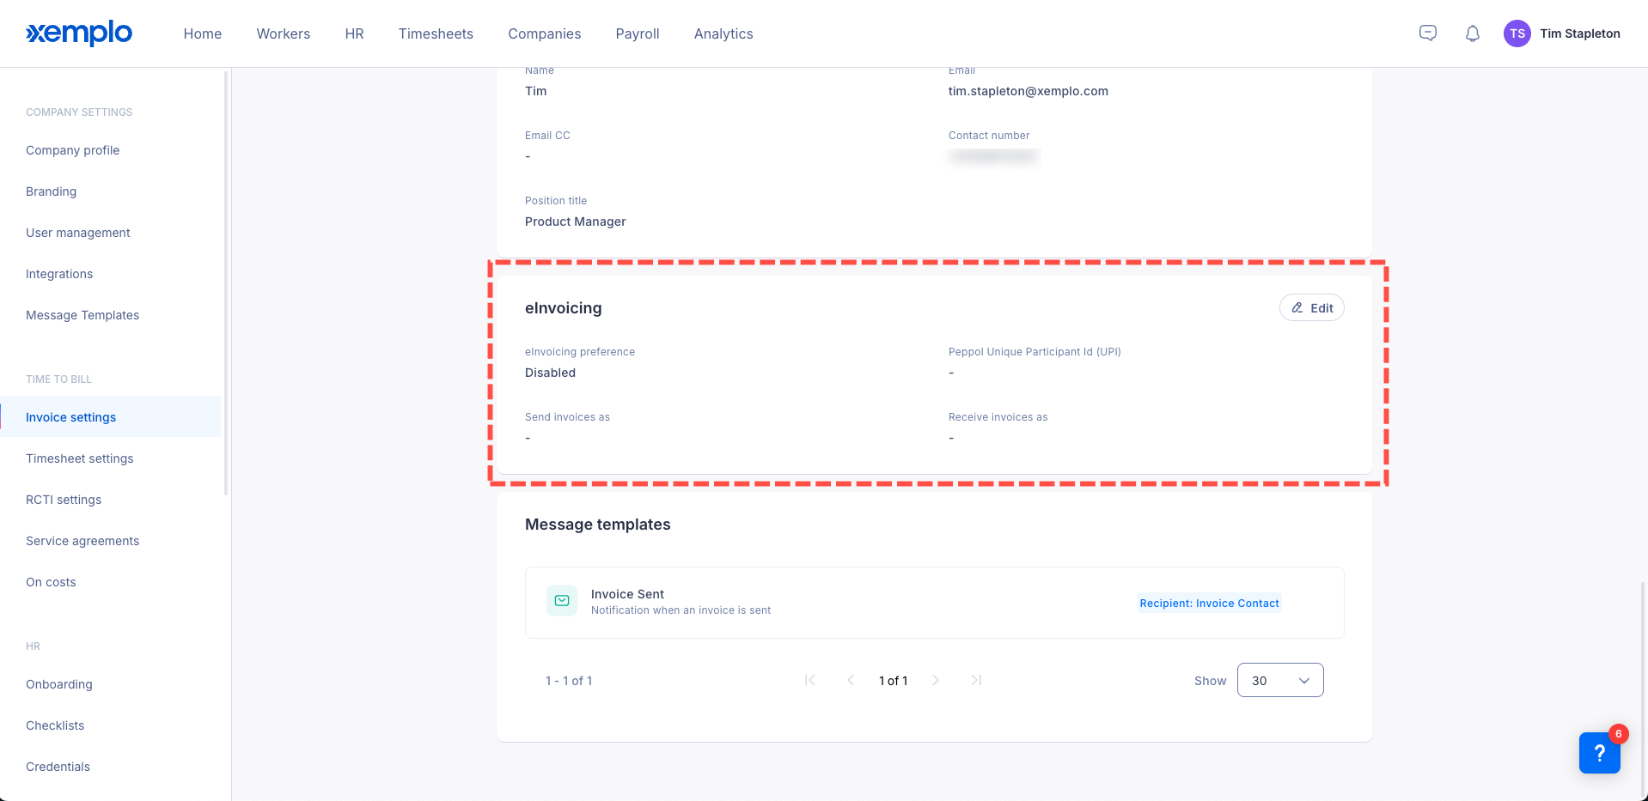Navigate to the Analytics tab
Image resolution: width=1648 pixels, height=801 pixels.
point(723,33)
